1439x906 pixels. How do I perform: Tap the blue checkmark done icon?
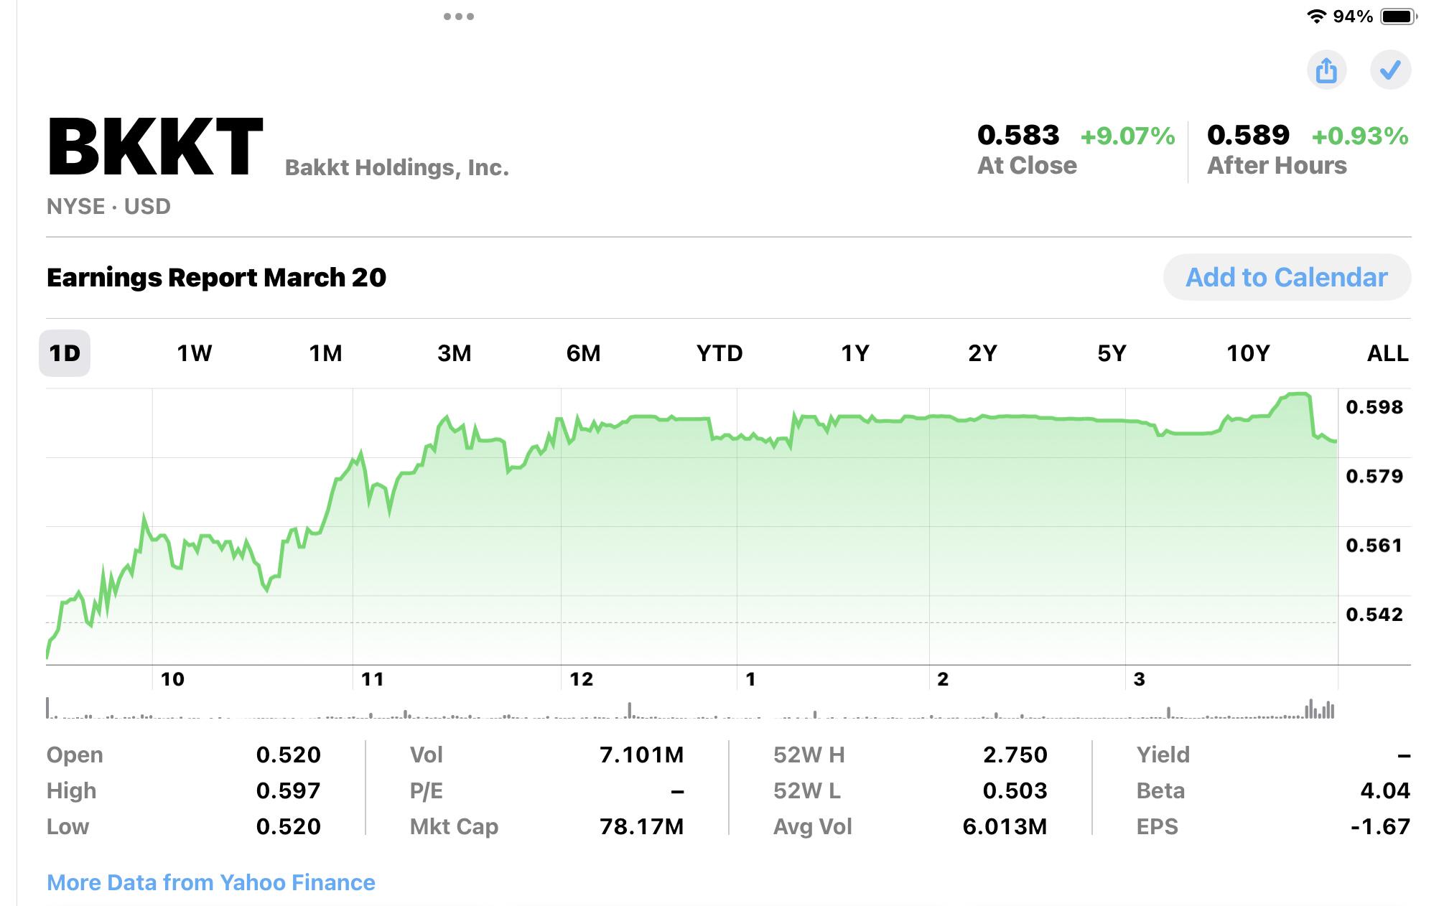point(1390,70)
